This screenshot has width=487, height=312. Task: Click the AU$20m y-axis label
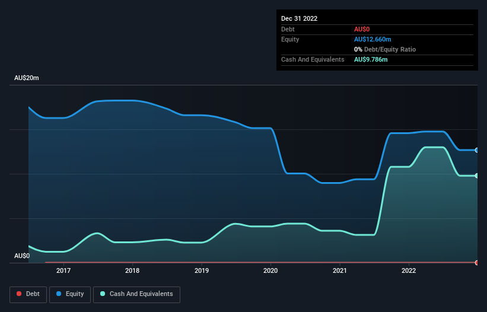[x=27, y=78]
